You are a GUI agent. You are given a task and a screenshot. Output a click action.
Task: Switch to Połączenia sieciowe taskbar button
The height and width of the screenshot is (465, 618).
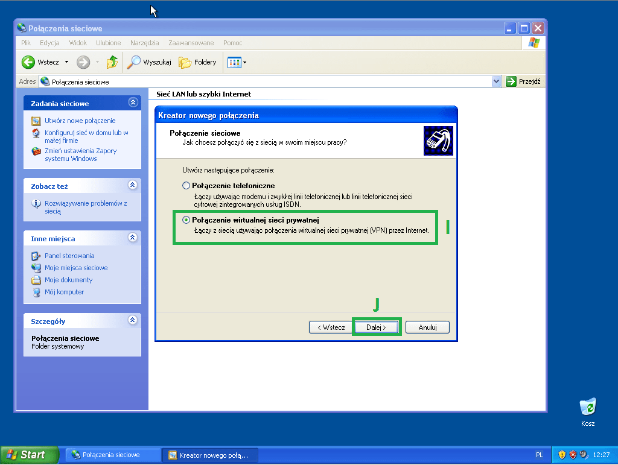coord(113,455)
